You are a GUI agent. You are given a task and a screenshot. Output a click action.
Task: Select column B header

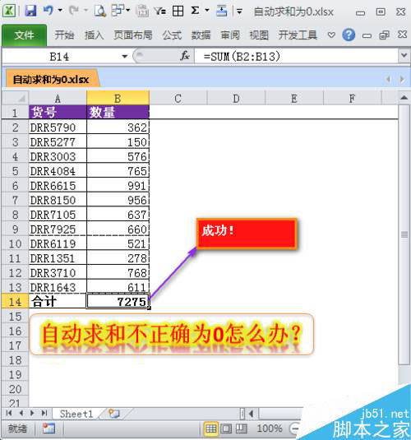pyautogui.click(x=118, y=99)
